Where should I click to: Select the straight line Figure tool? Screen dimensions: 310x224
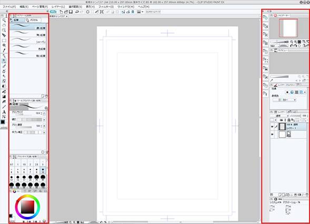click(4, 107)
